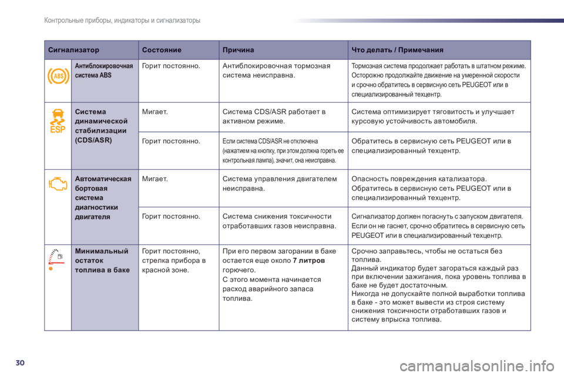Click the Антиблокировочная система ABS label
Image resolution: width=564 pixels, height=376 pixels.
(105, 70)
